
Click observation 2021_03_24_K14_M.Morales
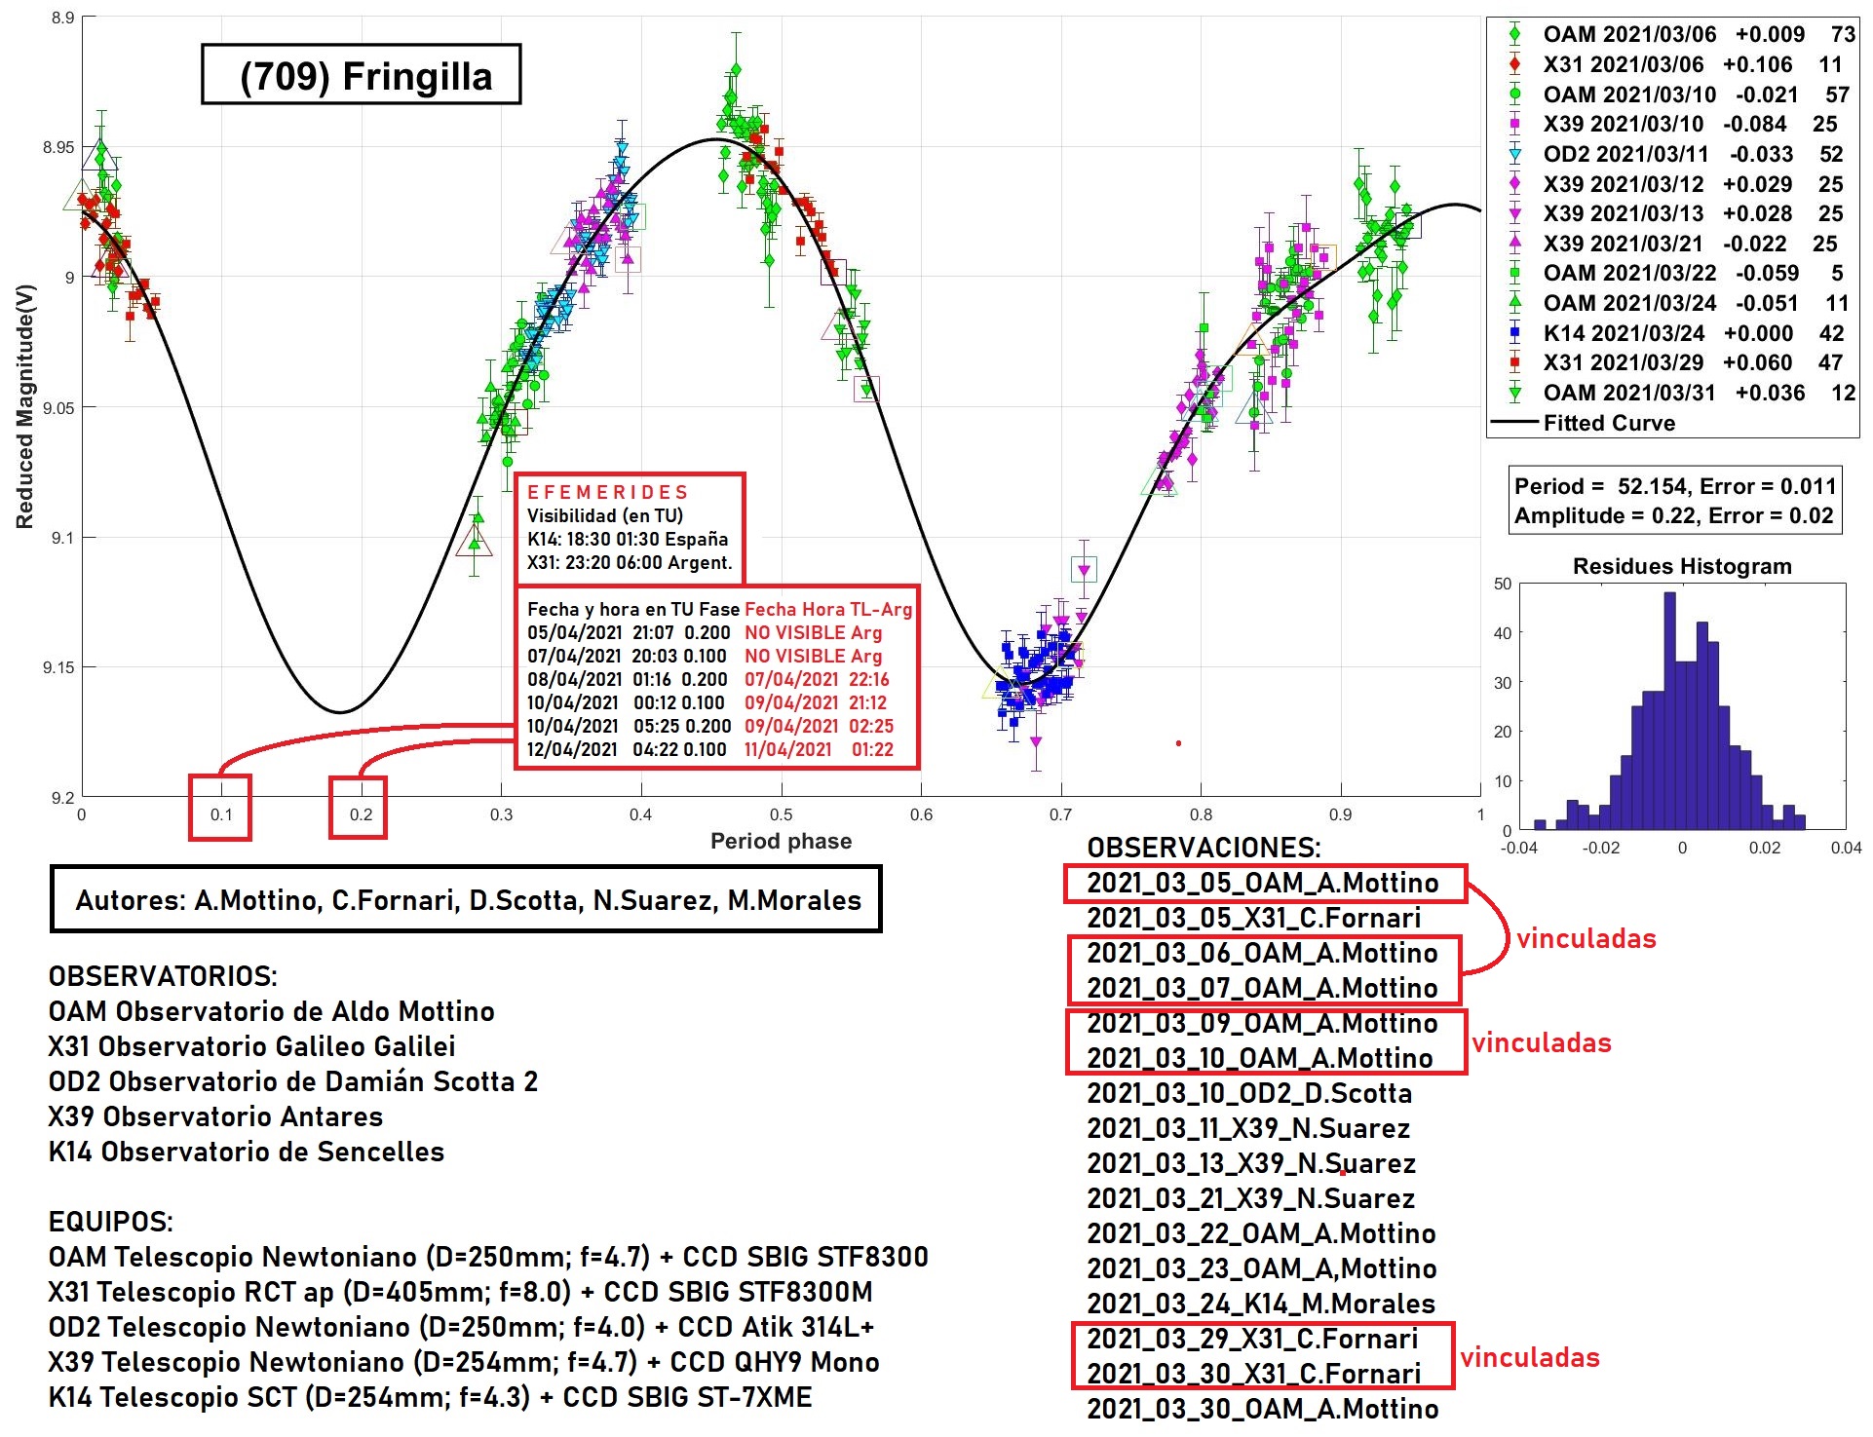(x=1261, y=1304)
